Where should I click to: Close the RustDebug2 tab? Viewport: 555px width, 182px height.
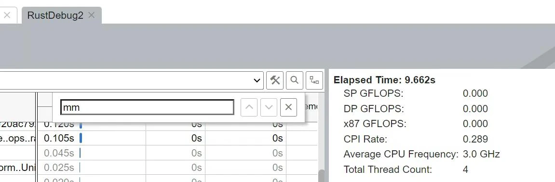[92, 15]
